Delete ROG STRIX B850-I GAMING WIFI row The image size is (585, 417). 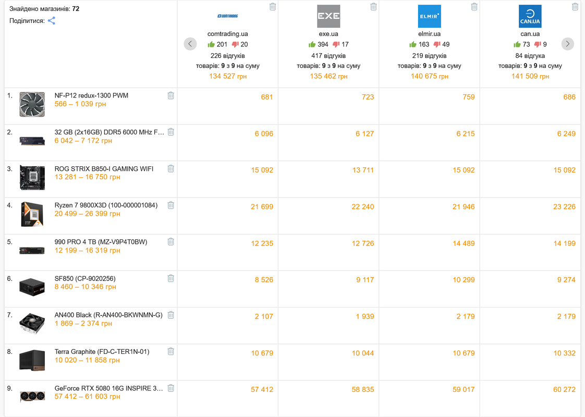[x=171, y=168]
